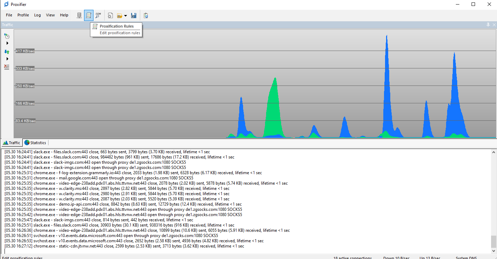Click the log vertical scrollbar thumb

[x=494, y=241]
